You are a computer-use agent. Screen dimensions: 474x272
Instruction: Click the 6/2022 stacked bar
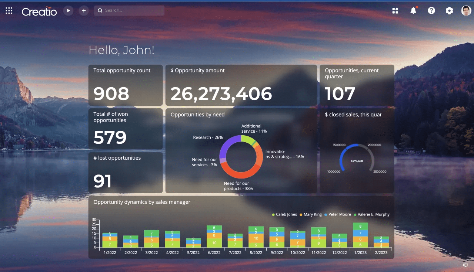(214, 237)
